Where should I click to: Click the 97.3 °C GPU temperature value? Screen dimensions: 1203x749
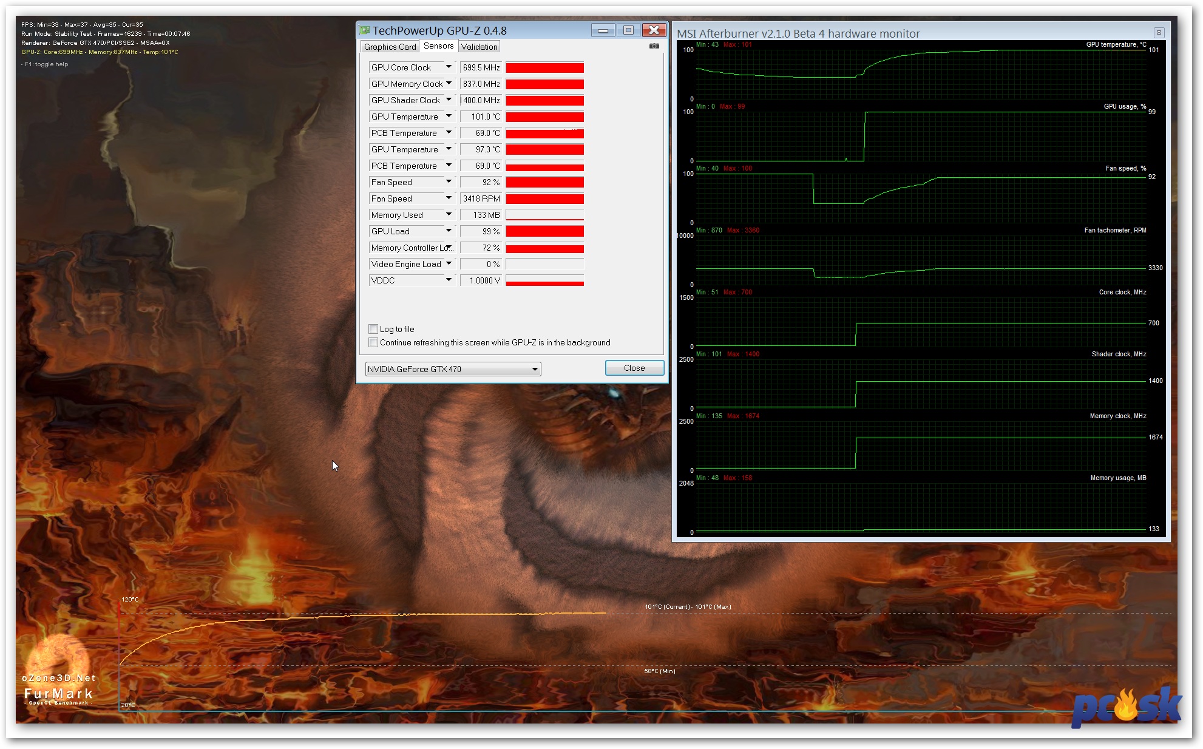481,149
